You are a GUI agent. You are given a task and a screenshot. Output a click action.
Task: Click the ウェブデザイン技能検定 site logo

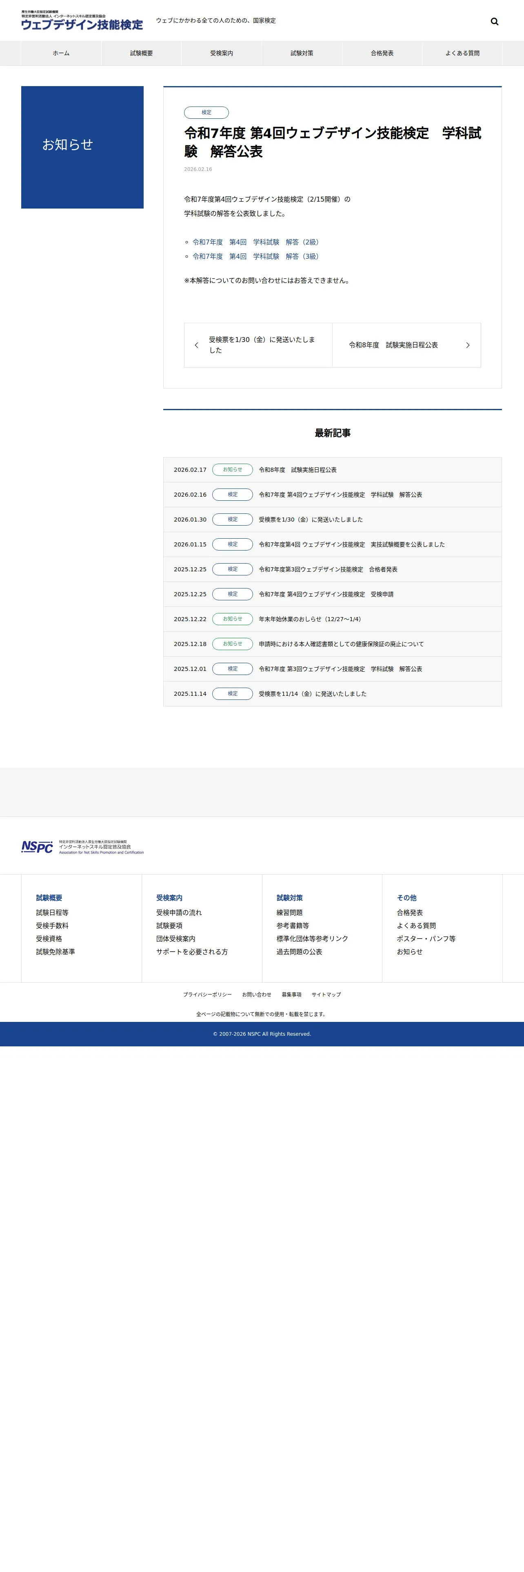(x=82, y=20)
